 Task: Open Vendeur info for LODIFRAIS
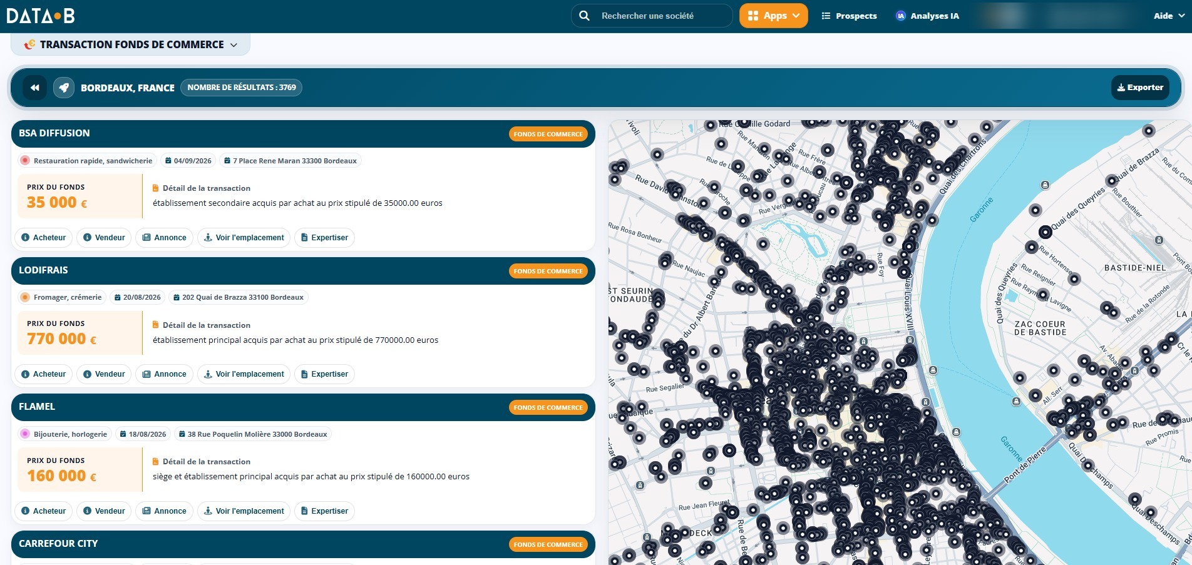pyautogui.click(x=104, y=374)
